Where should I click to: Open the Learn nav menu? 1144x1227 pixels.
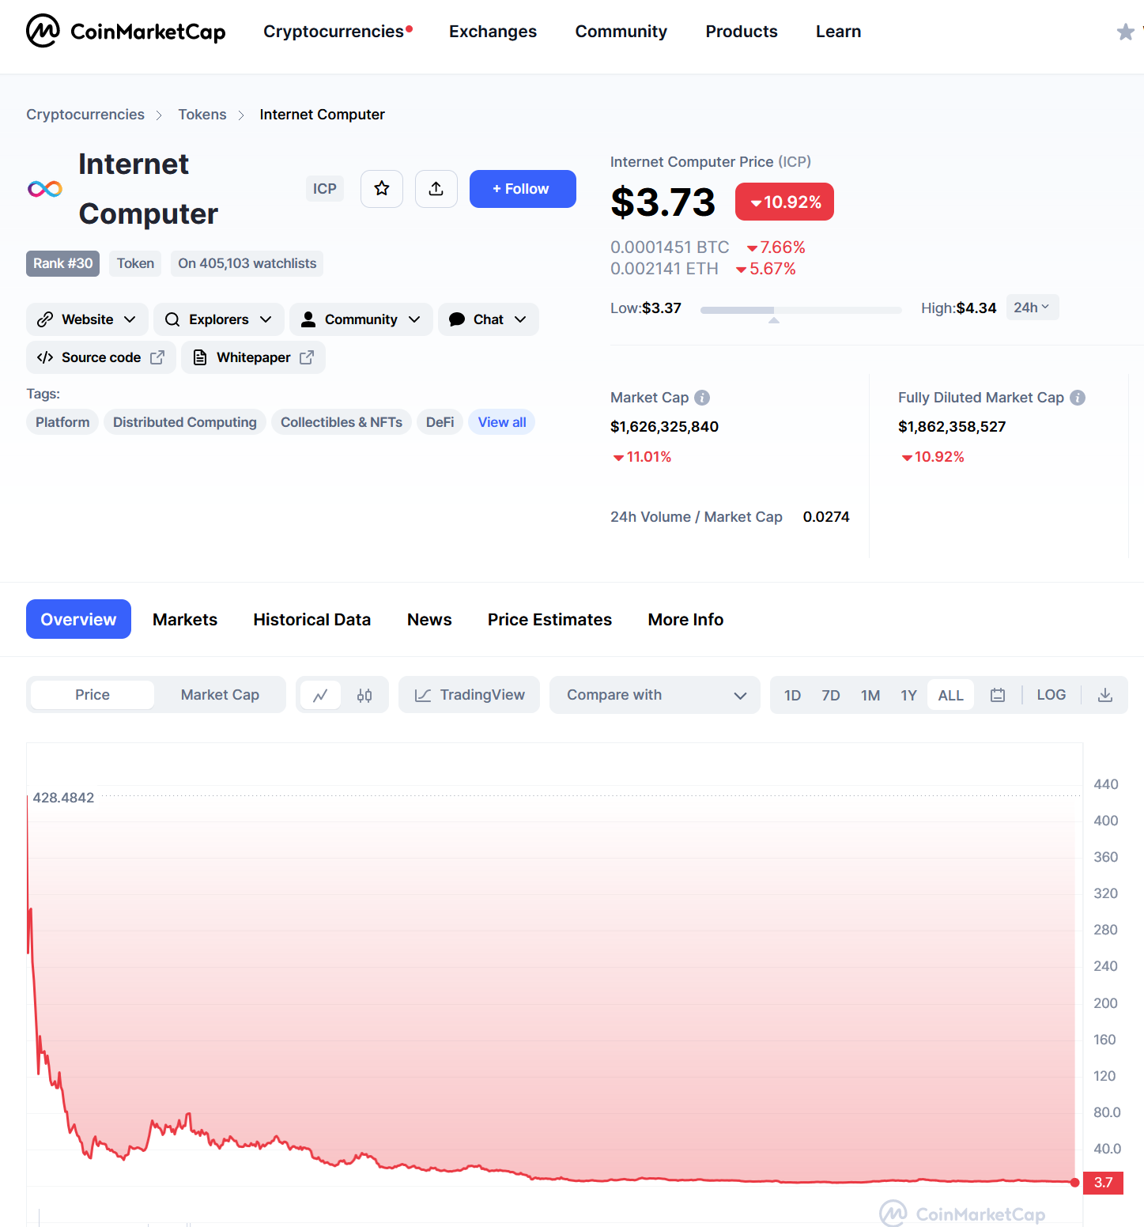(x=838, y=32)
